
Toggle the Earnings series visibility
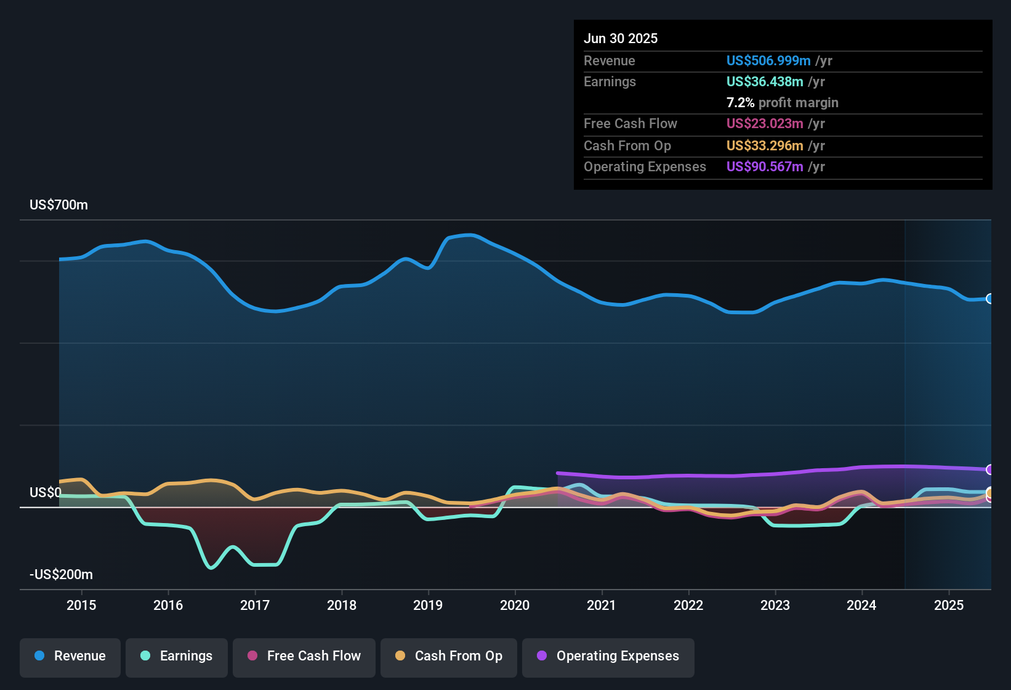[x=177, y=656]
